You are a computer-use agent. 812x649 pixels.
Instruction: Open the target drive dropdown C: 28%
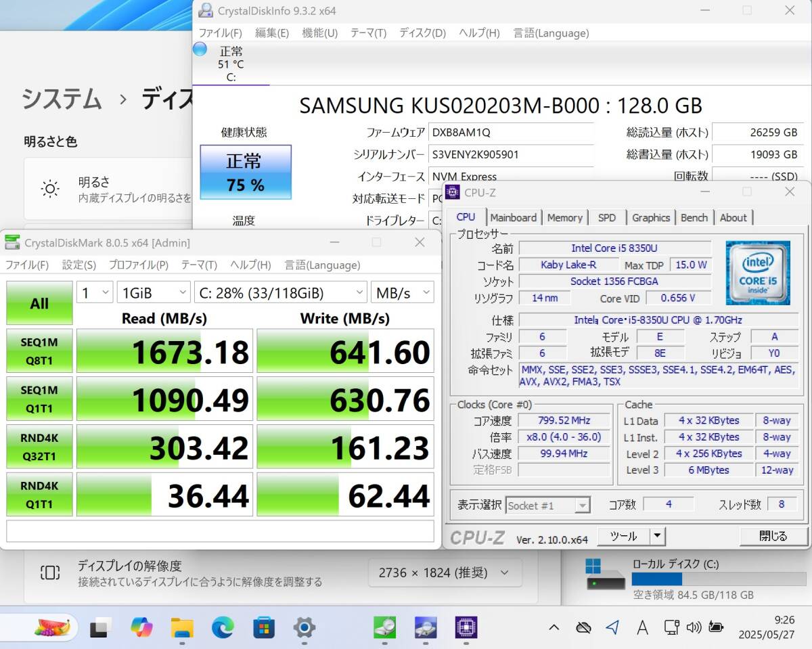click(281, 292)
